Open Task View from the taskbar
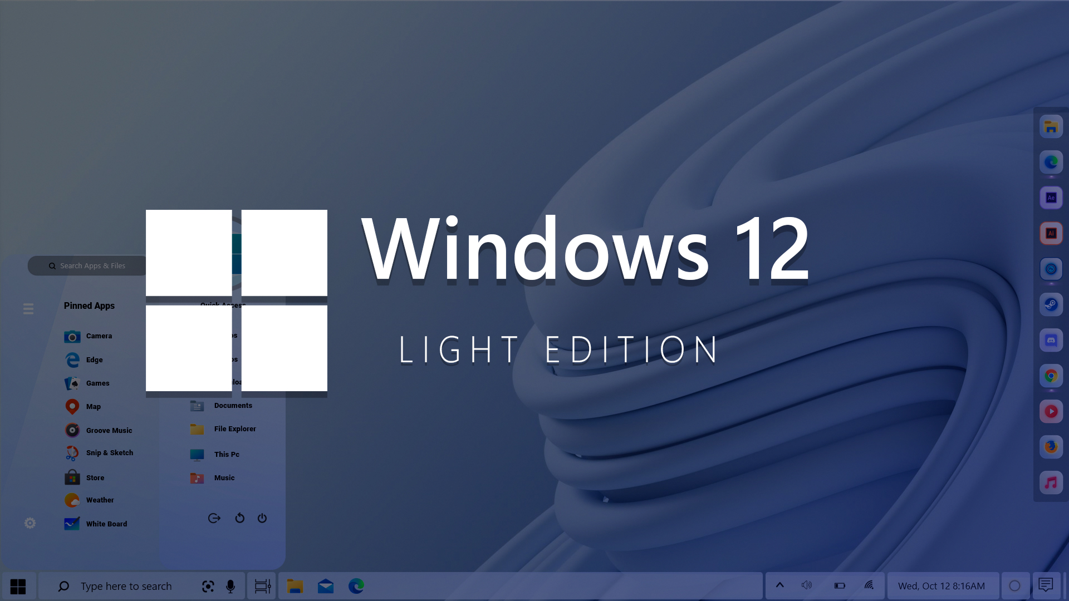The width and height of the screenshot is (1069, 601). coord(262,585)
